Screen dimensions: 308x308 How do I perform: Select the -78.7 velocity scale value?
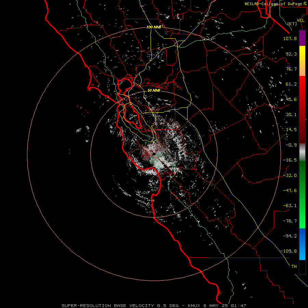click(x=290, y=221)
